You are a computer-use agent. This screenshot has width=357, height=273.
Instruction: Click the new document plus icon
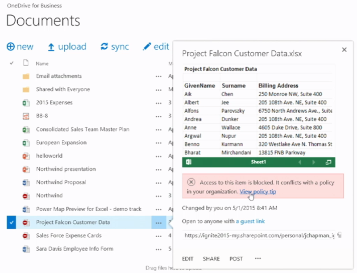11,47
